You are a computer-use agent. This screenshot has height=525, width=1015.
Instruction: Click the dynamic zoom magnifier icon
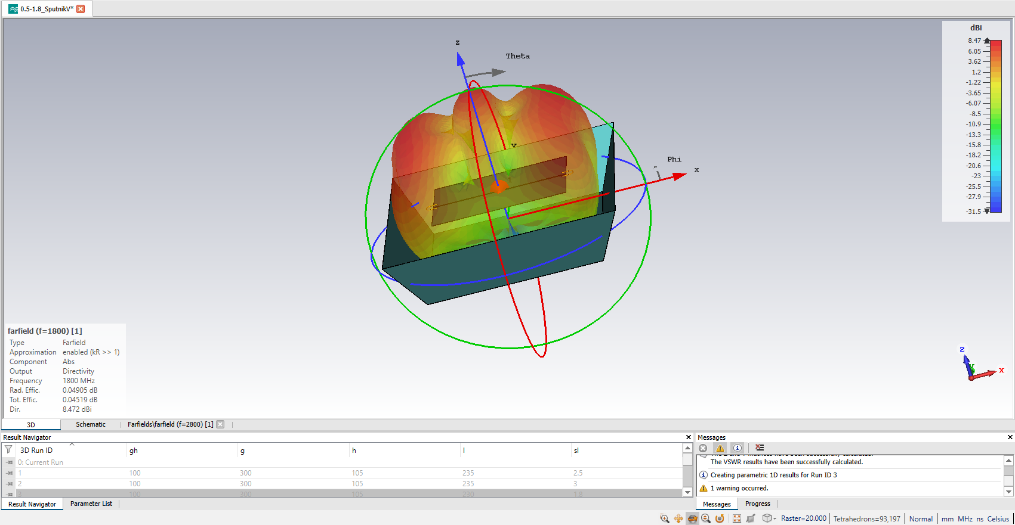click(706, 518)
